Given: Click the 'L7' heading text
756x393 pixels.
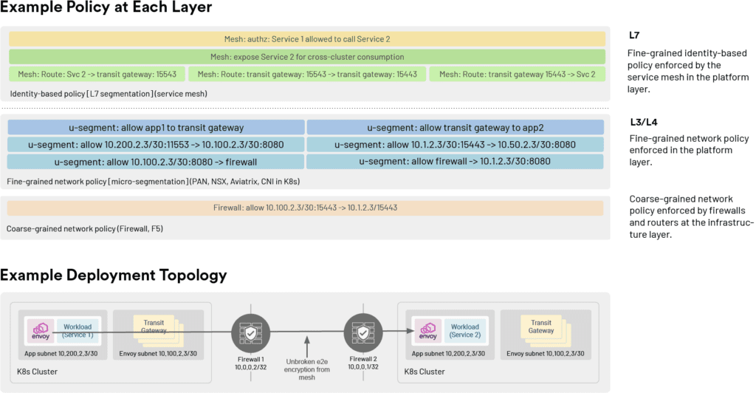Looking at the screenshot, I should (634, 35).
